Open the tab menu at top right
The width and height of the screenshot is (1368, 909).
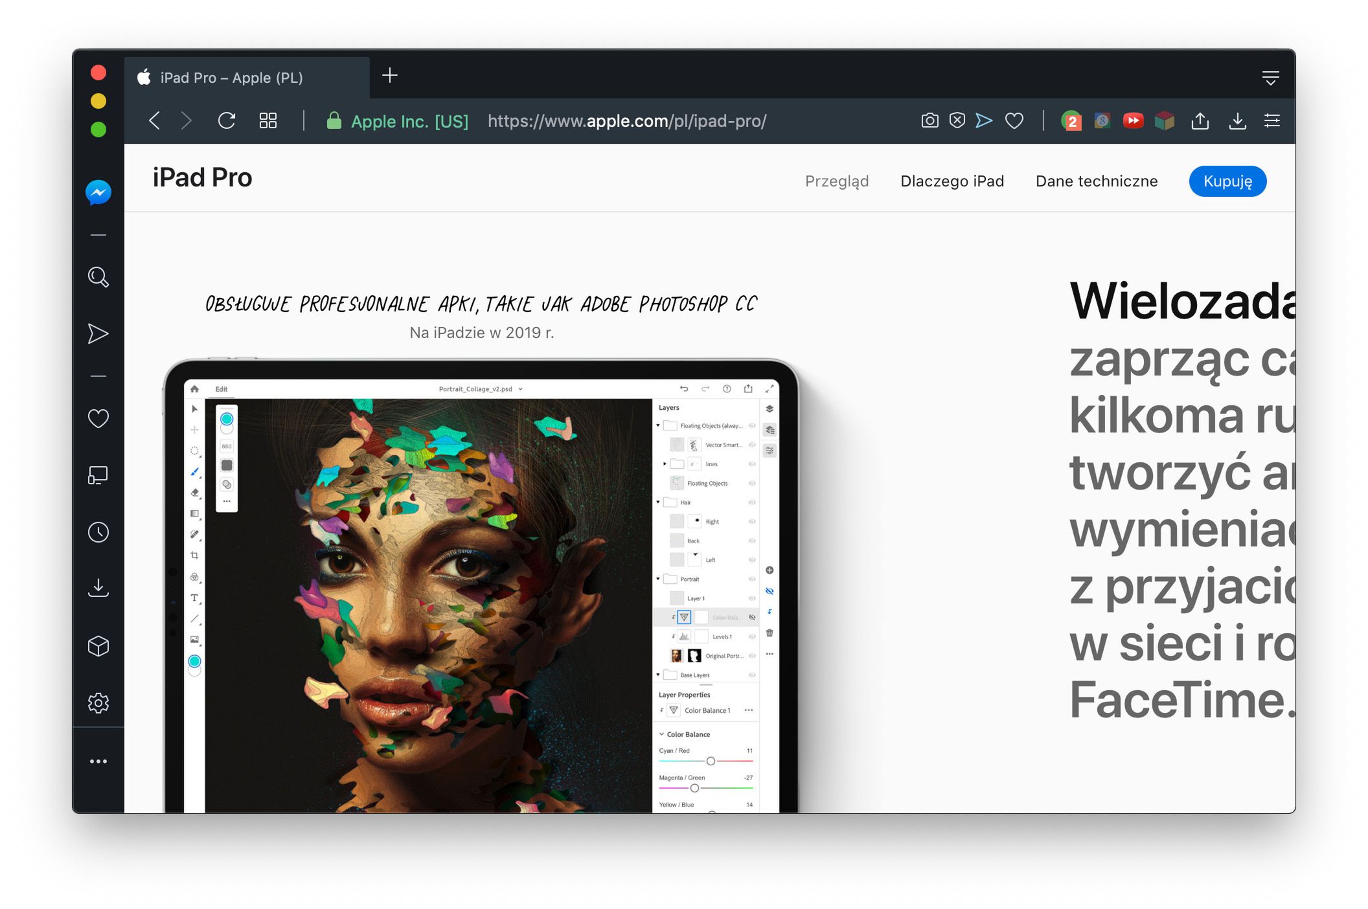coord(1270,78)
